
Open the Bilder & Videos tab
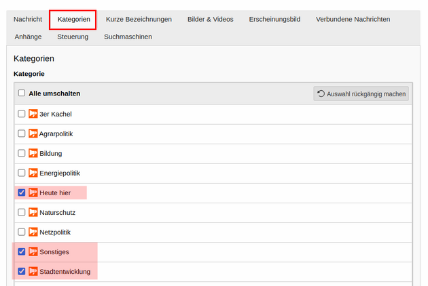click(210, 20)
